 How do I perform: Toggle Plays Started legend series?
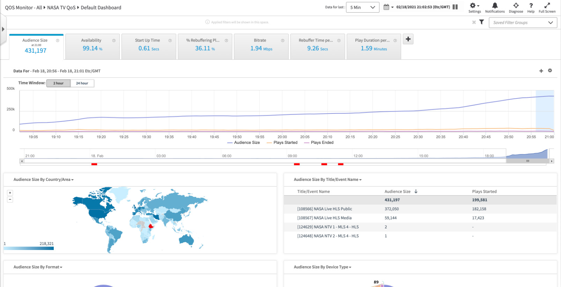point(282,142)
